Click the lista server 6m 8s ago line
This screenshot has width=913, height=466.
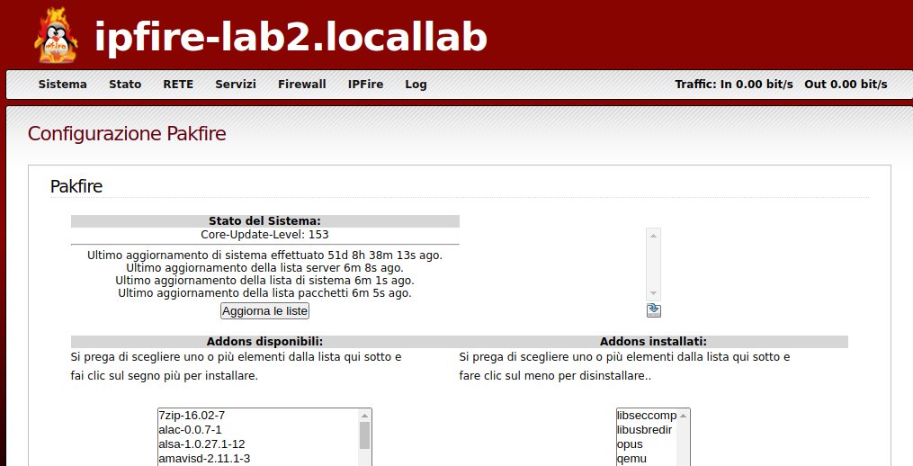click(265, 268)
